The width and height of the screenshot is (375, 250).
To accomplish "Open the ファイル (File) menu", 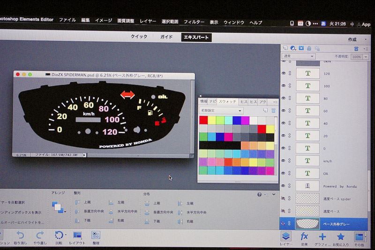I will pyautogui.click(x=67, y=20).
